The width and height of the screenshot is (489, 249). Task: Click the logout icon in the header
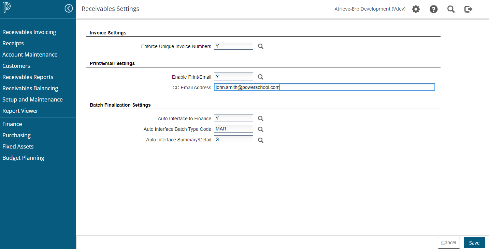point(468,9)
